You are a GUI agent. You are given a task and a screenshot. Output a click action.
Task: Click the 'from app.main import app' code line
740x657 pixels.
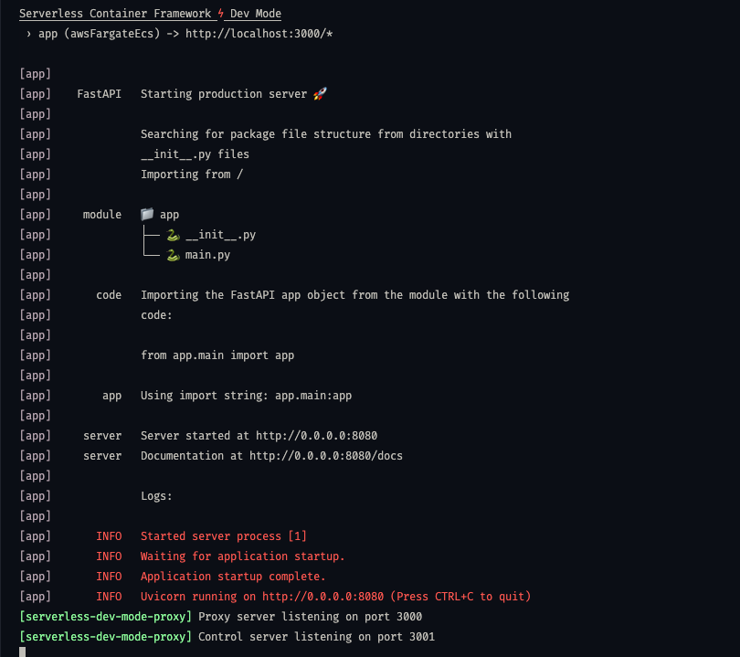pos(217,355)
